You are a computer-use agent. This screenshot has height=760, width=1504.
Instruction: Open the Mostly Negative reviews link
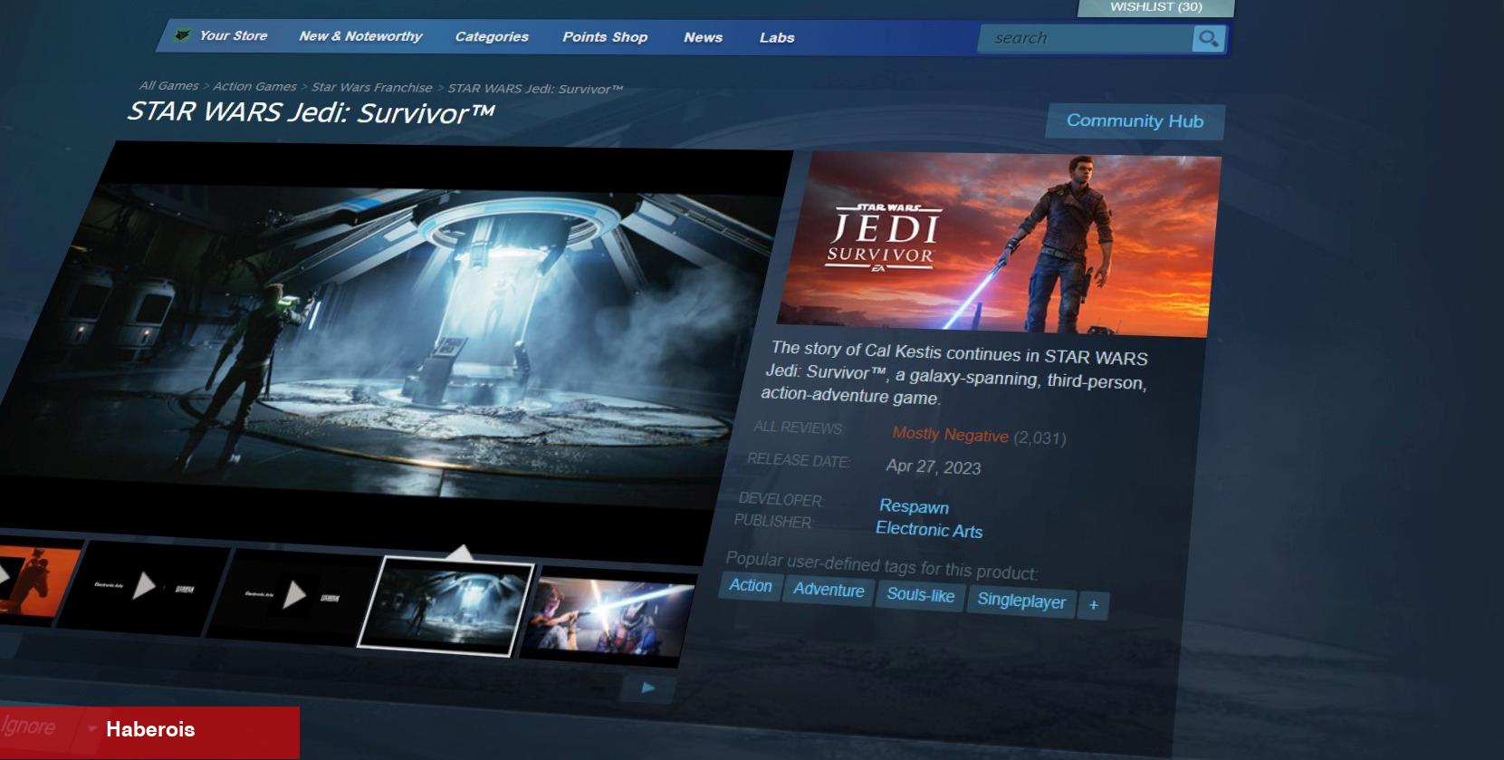(950, 434)
